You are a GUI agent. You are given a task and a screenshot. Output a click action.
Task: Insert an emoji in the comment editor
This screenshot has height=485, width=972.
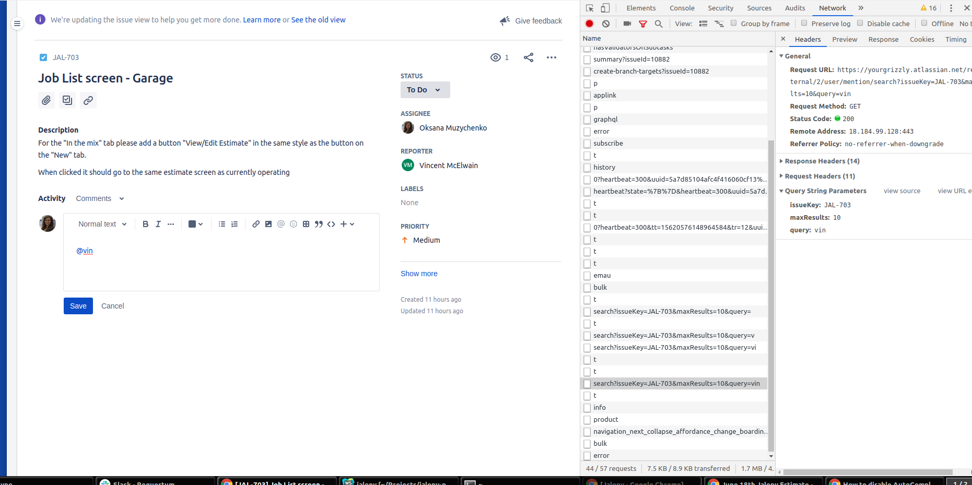[294, 224]
